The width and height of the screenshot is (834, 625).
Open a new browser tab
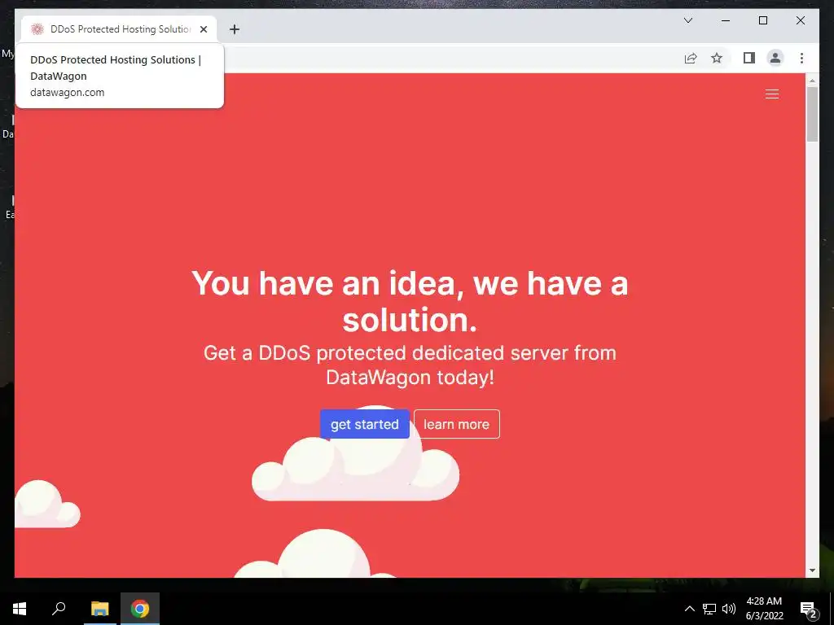(x=235, y=29)
